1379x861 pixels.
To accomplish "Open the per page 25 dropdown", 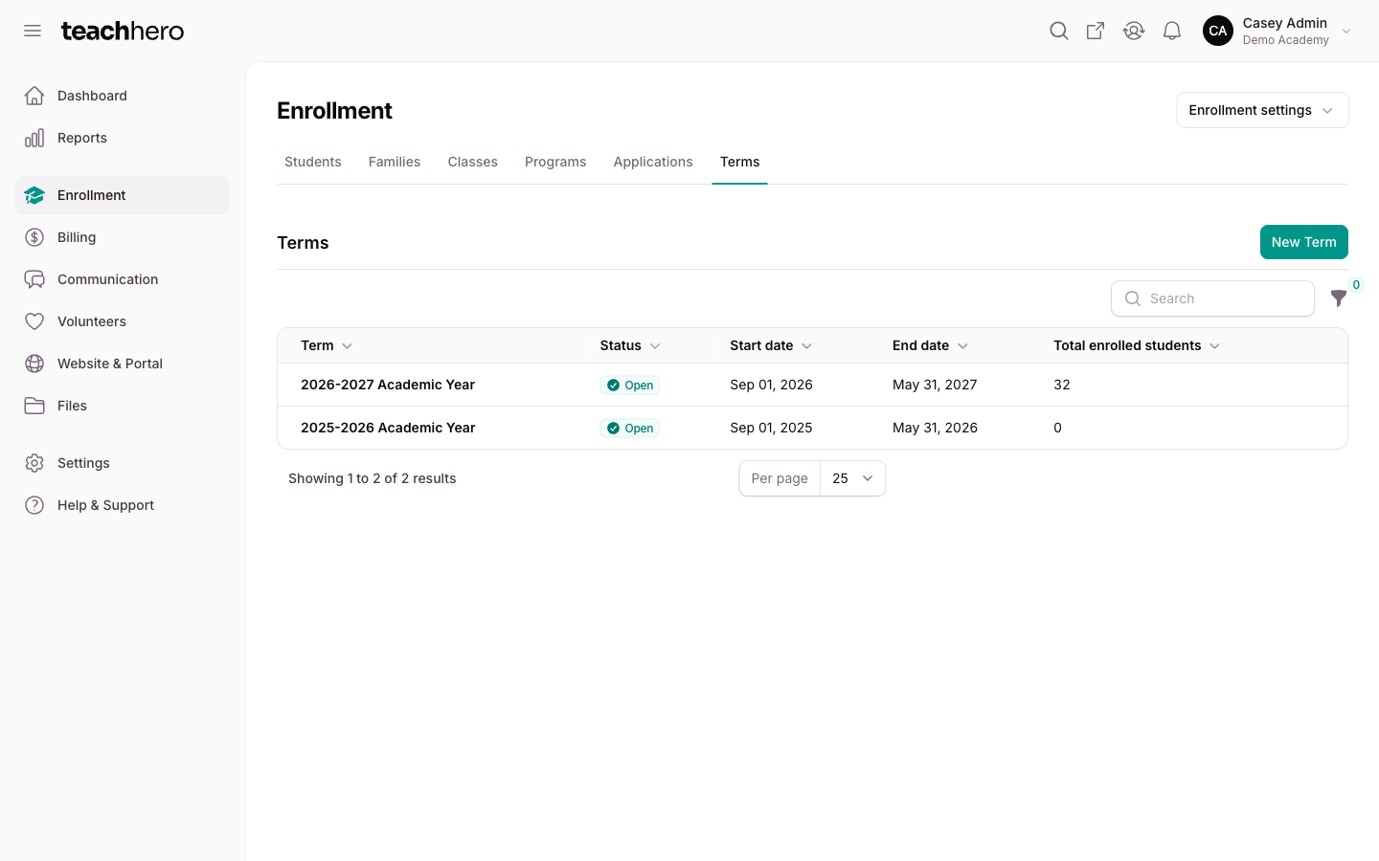I will [x=852, y=478].
